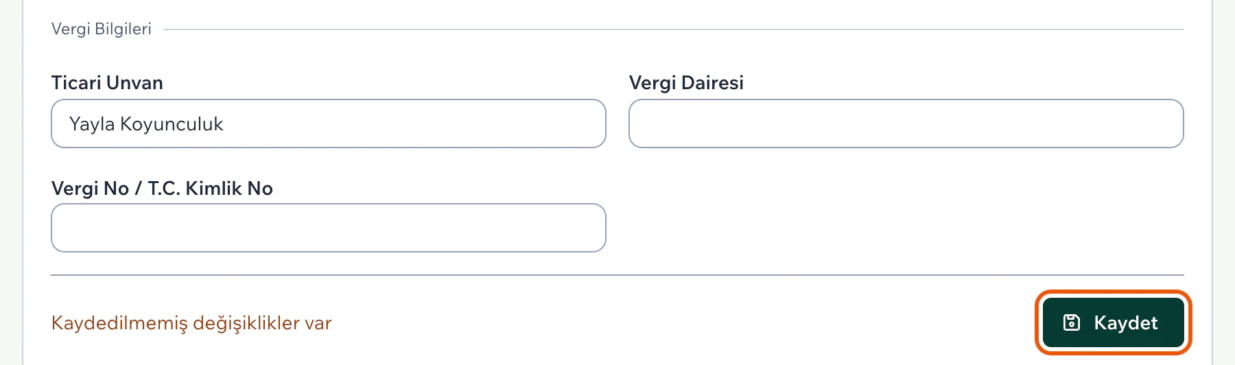Click the horizontal separator above Kaydet
The image size is (1235, 365).
[617, 275]
